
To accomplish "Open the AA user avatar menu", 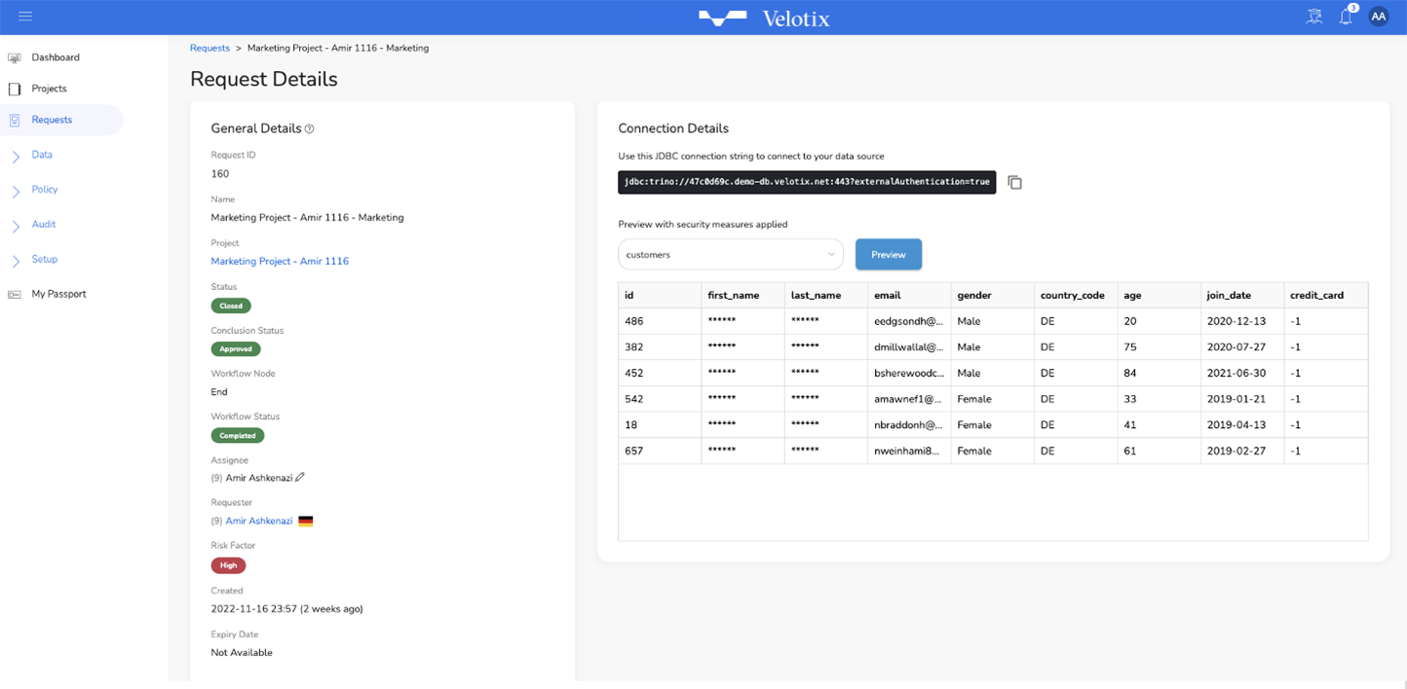I will pyautogui.click(x=1378, y=17).
